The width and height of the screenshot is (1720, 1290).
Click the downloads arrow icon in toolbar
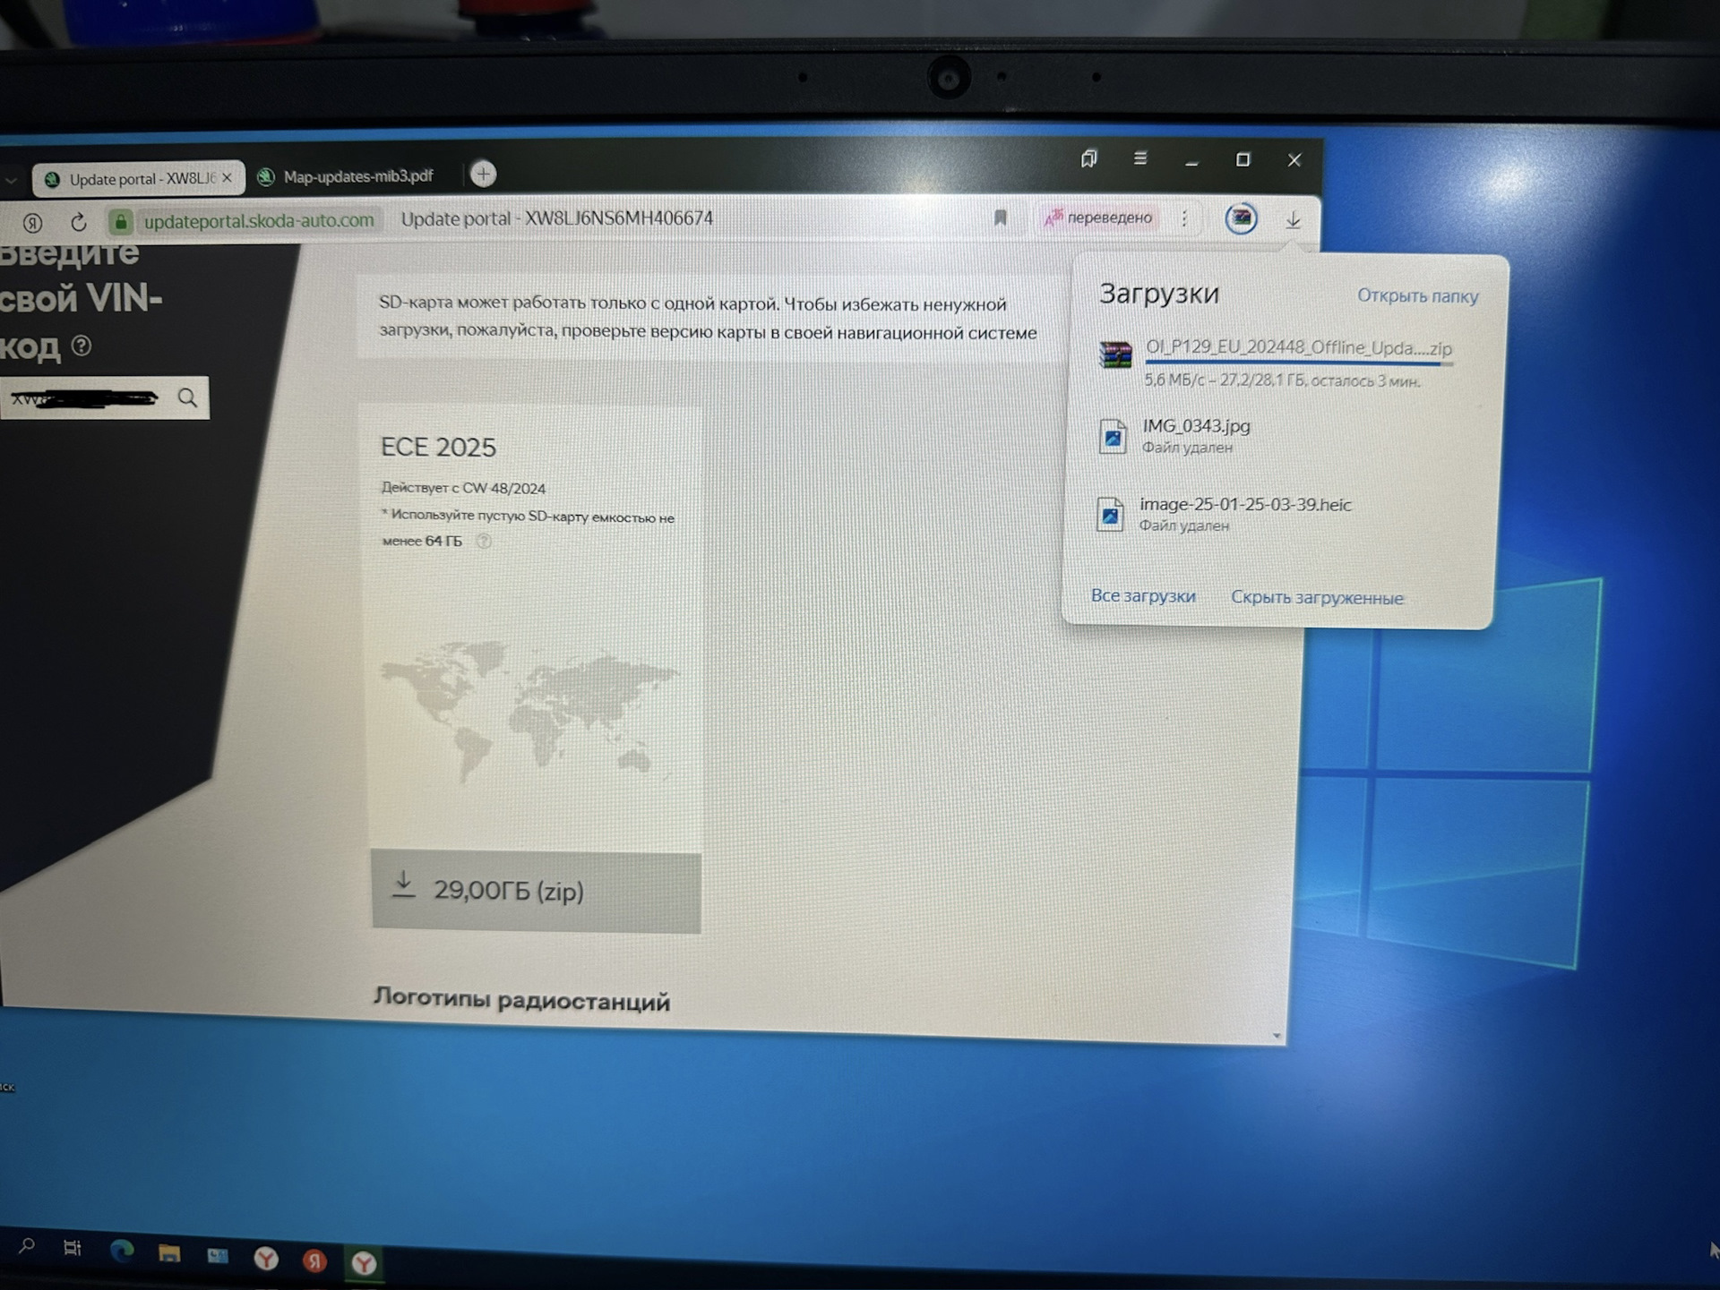[1293, 220]
